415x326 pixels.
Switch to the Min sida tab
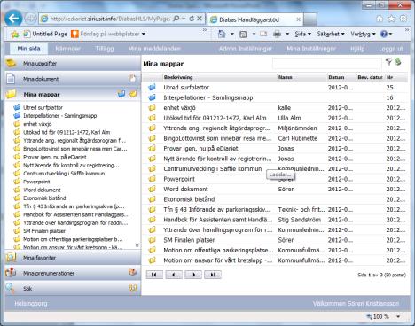[x=28, y=49]
